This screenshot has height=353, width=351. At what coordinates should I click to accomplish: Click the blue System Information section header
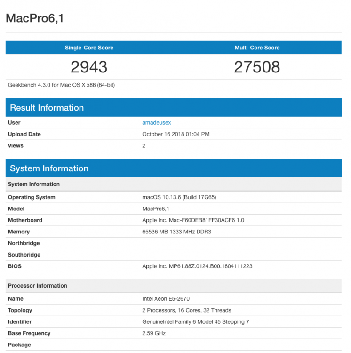[174, 168]
